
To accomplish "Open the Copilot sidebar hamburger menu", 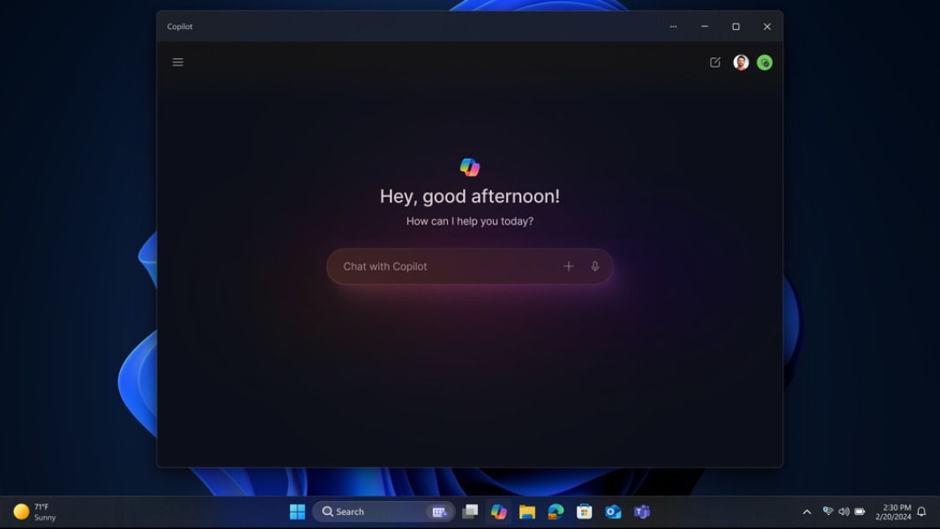I will point(177,62).
